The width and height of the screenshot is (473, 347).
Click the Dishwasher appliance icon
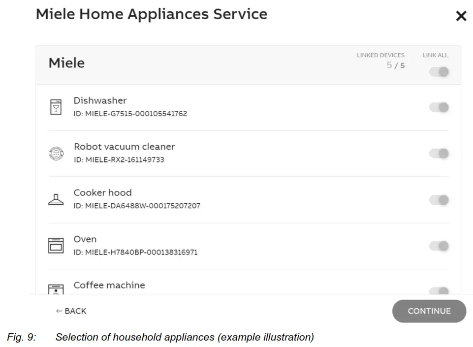pyautogui.click(x=56, y=106)
